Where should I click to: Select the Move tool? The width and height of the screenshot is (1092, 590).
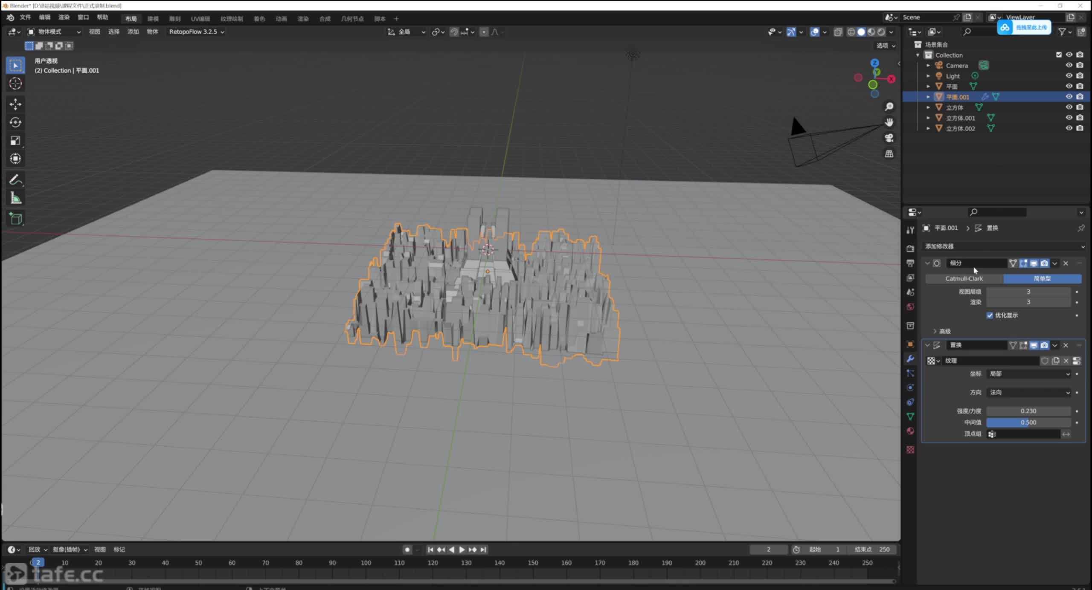tap(16, 104)
